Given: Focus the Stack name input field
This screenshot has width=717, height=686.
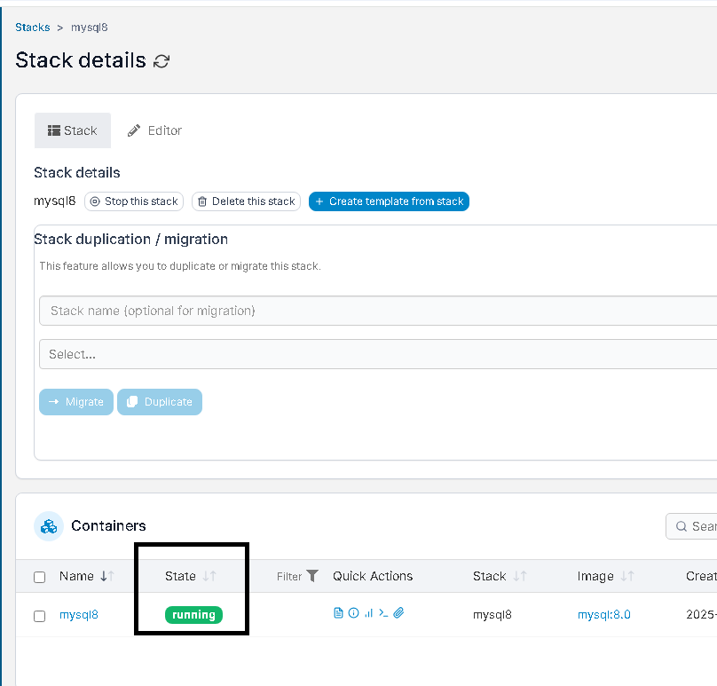Looking at the screenshot, I should [378, 311].
